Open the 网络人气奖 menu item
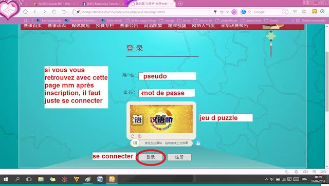The height and width of the screenshot is (186, 329). 204,26
